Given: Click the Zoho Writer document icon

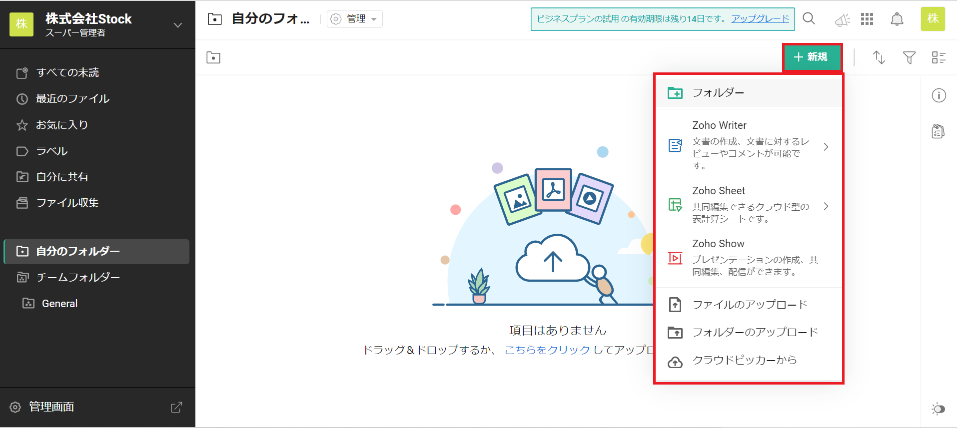Looking at the screenshot, I should pos(675,145).
